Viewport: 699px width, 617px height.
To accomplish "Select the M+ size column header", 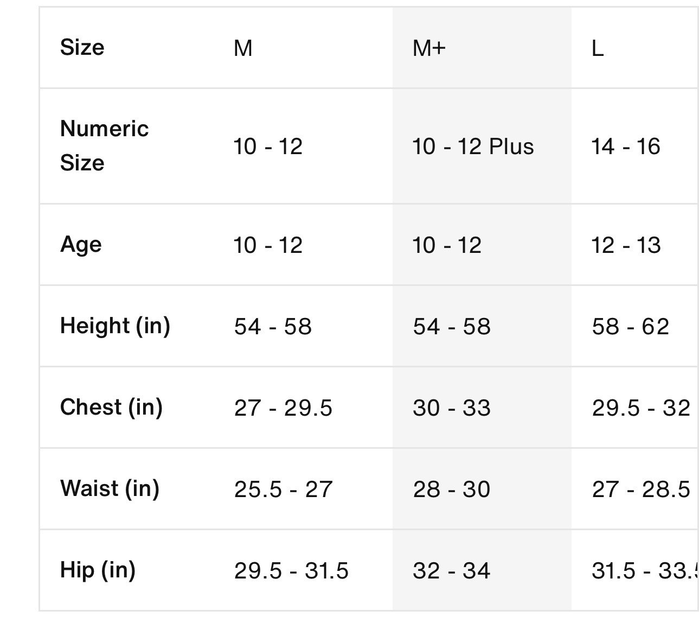I will [x=429, y=48].
